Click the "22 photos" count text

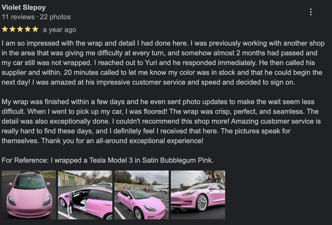click(x=55, y=17)
